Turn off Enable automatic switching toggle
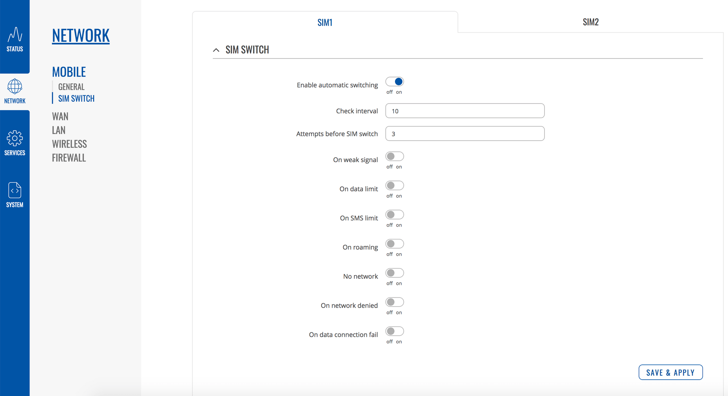 [395, 82]
